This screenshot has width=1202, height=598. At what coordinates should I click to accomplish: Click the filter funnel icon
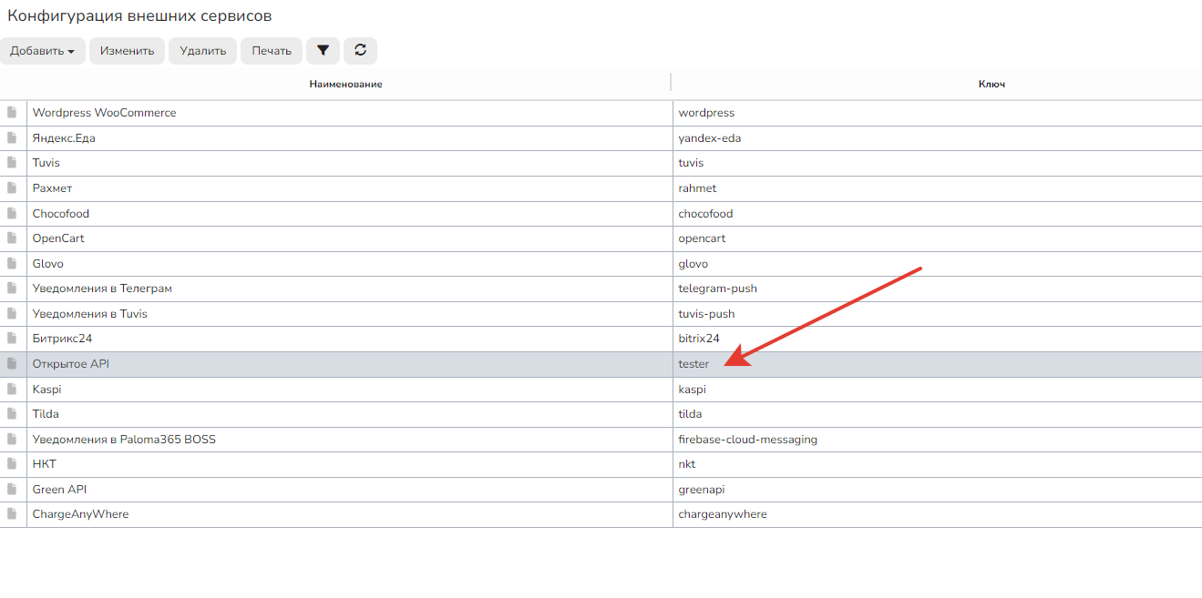323,51
